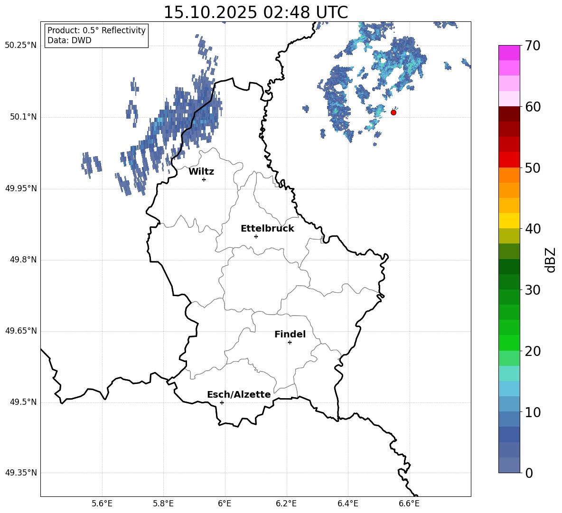The height and width of the screenshot is (513, 562).
Task: Click the colorbar tick label 30
Action: tap(533, 290)
